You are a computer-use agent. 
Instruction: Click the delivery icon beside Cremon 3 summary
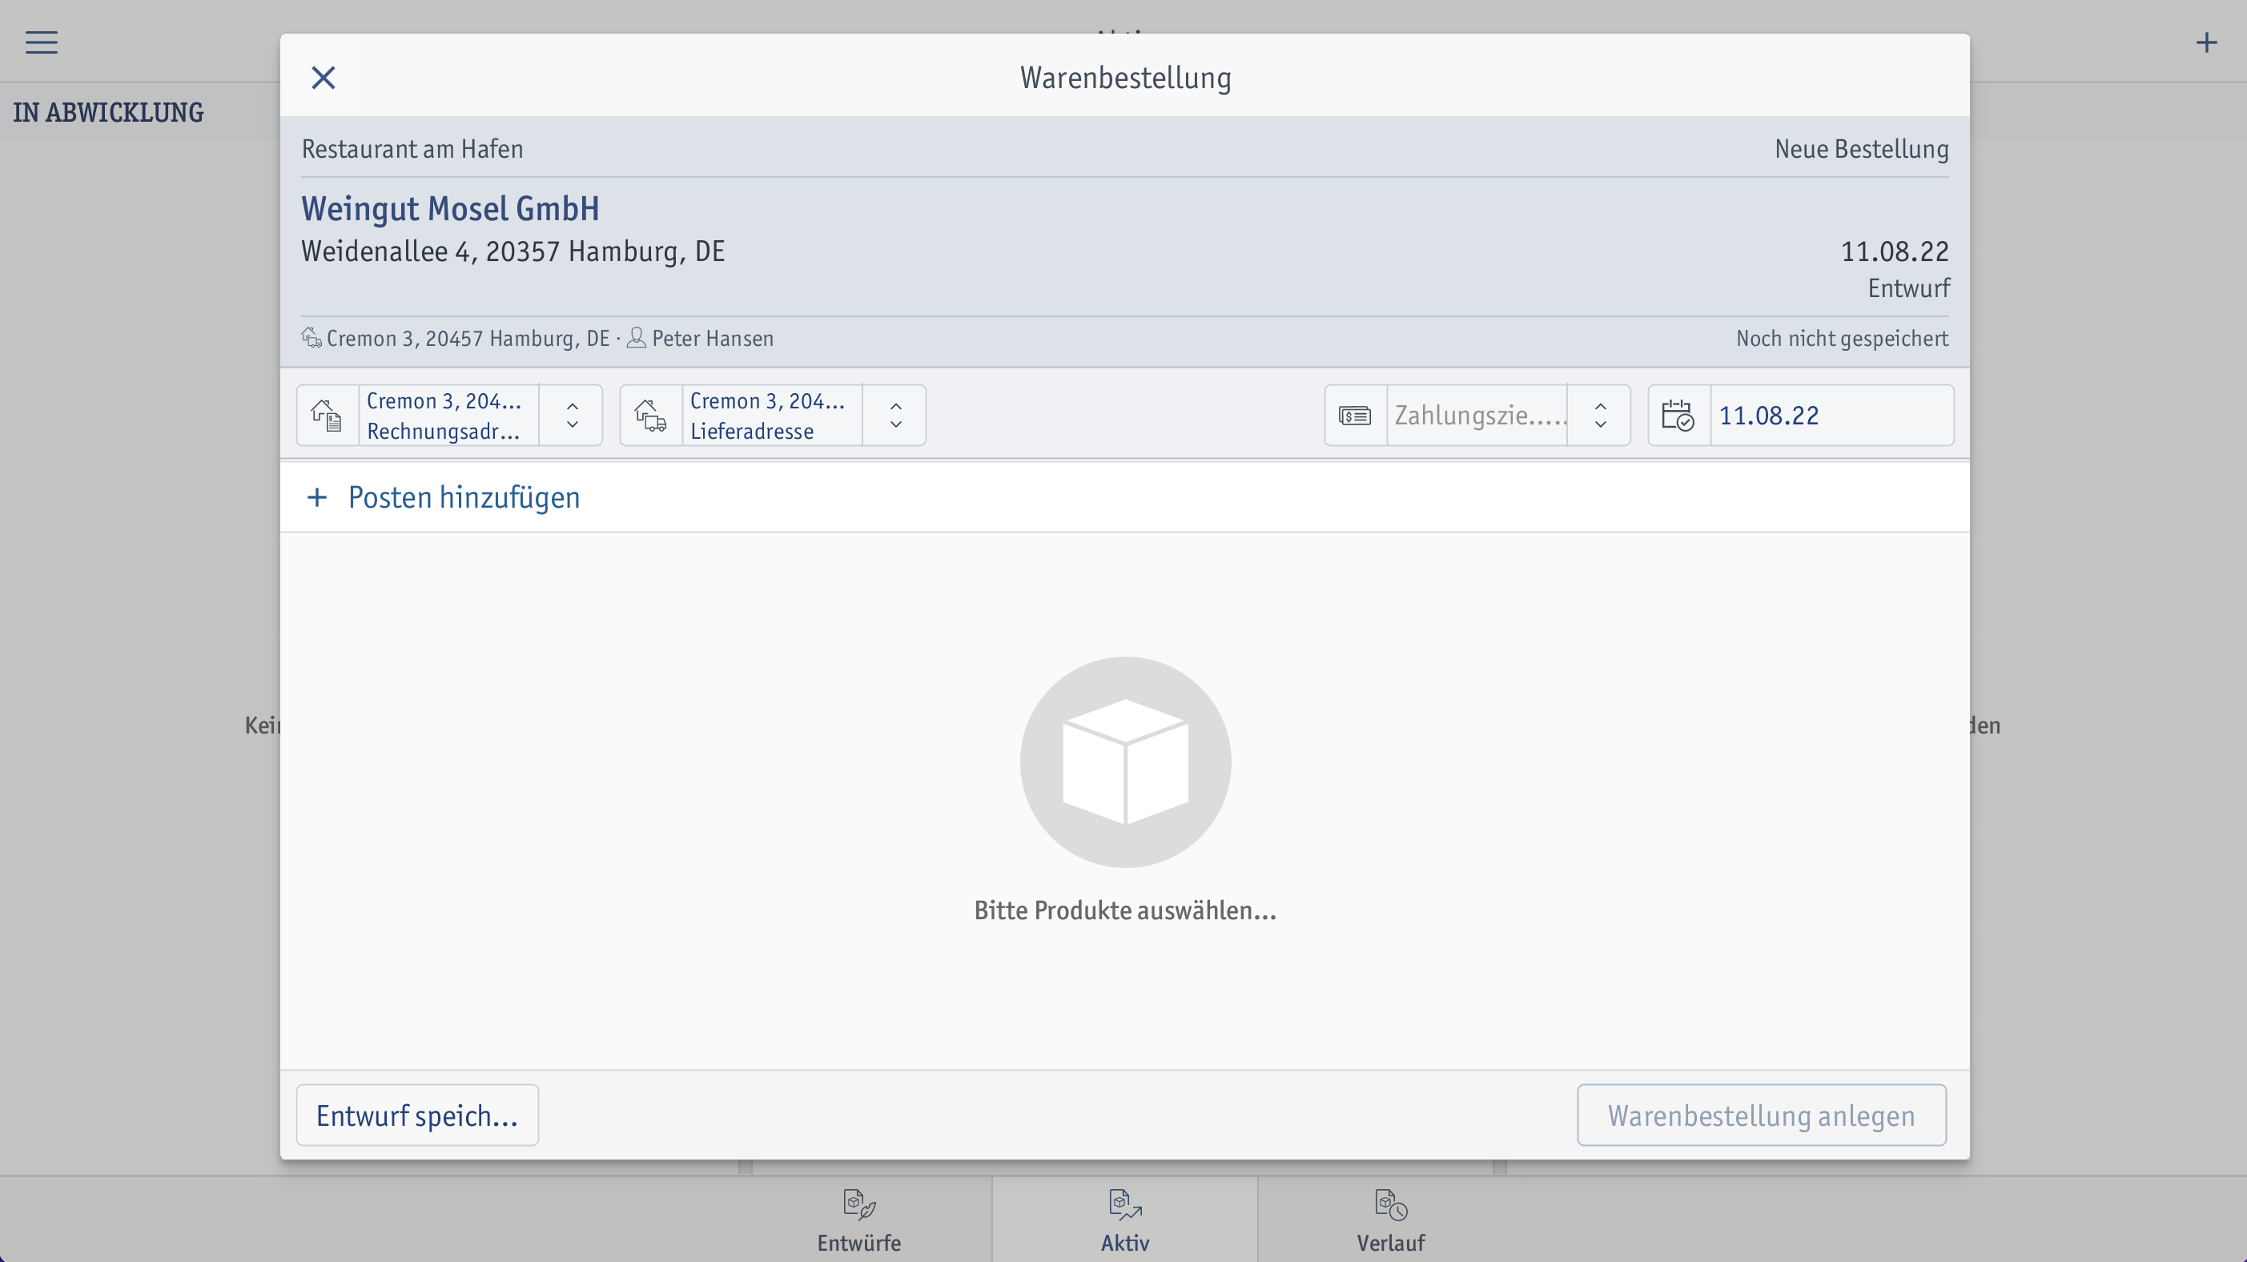312,338
